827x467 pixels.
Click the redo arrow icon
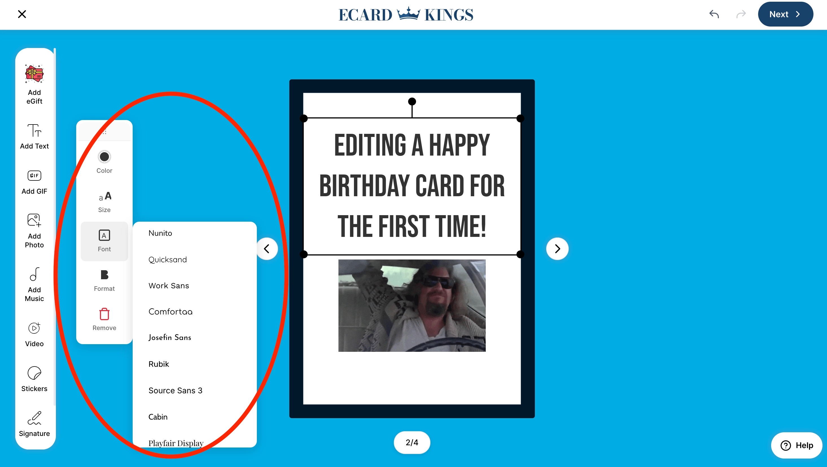pyautogui.click(x=741, y=14)
